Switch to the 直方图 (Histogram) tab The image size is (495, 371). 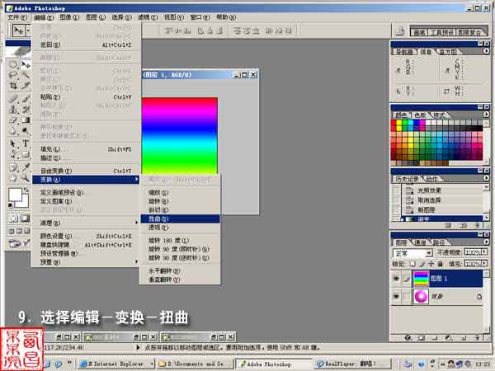448,52
